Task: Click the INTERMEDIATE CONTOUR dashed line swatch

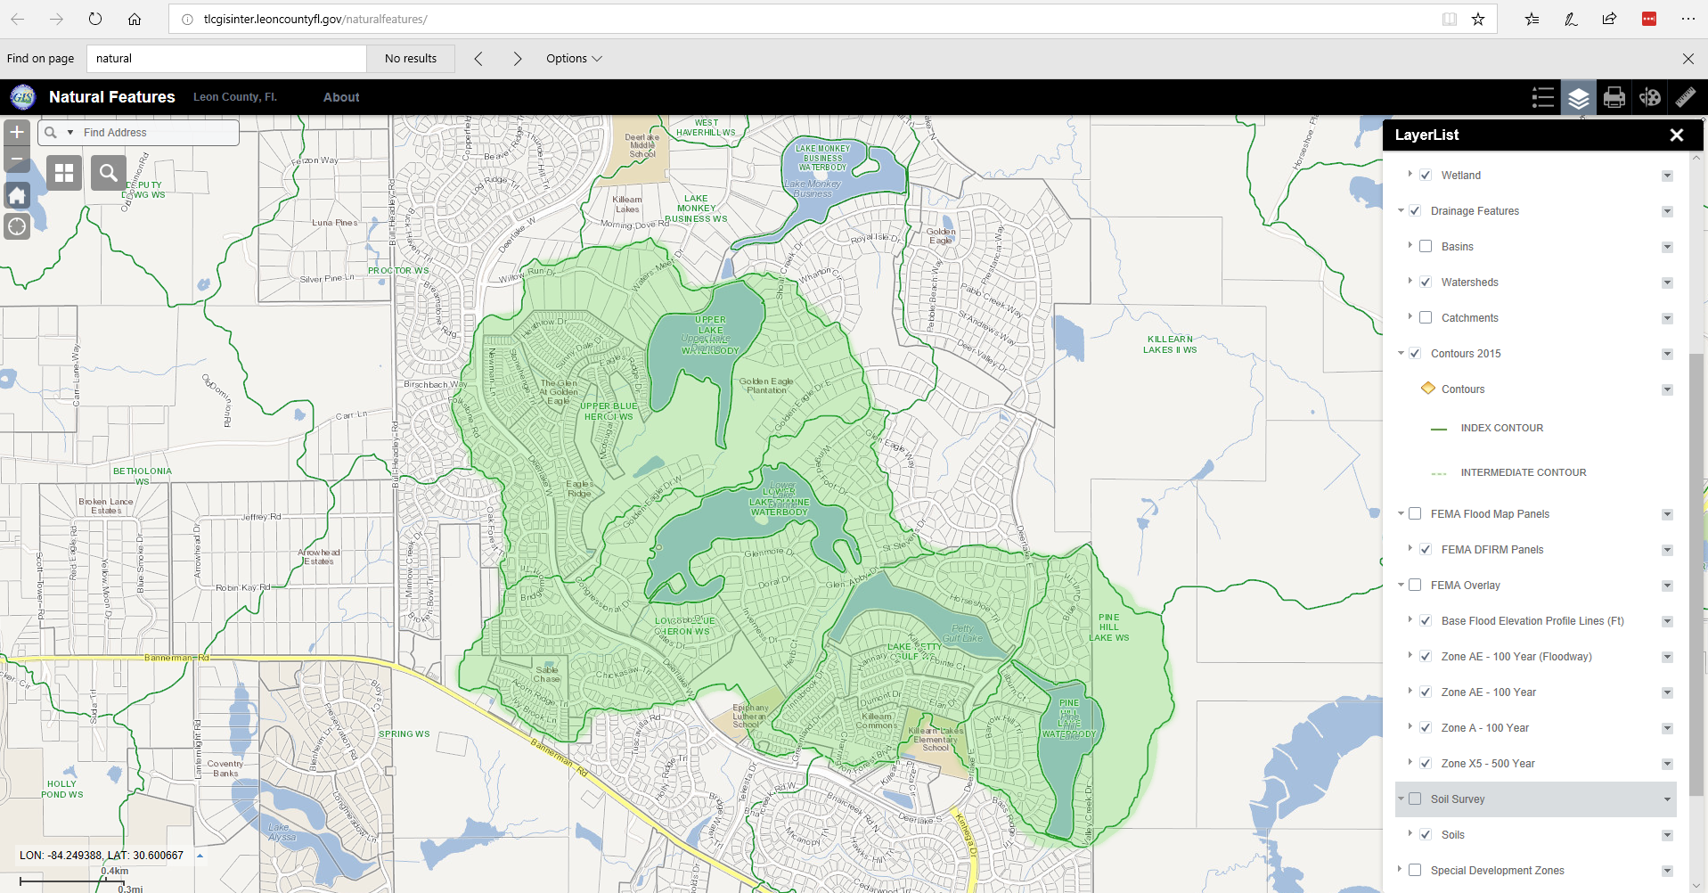Action: (x=1439, y=473)
